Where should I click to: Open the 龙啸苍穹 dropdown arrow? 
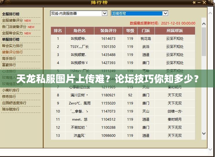[x=165, y=13]
